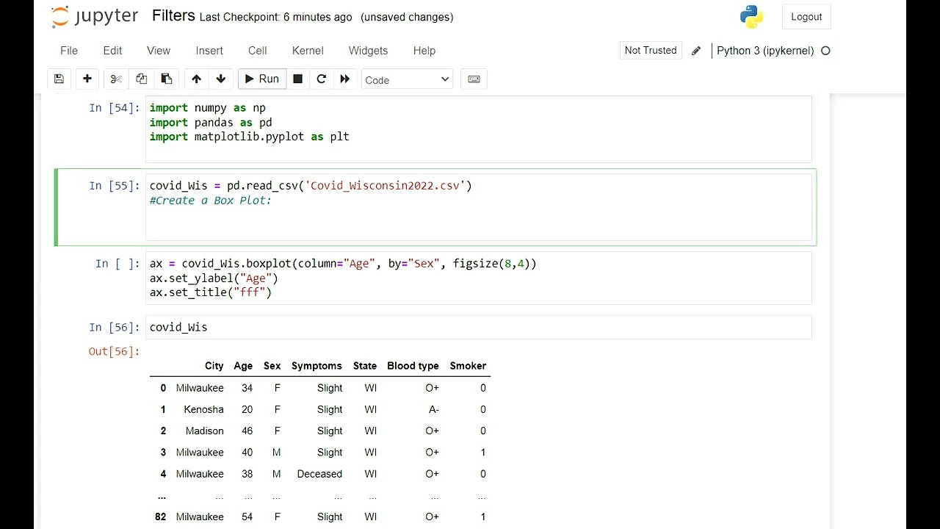Move the selected cell down
Screen dimensions: 940x529
(x=221, y=79)
